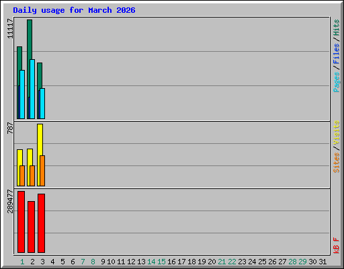
Task: Click the orange Sites legend label
Action: click(x=337, y=163)
